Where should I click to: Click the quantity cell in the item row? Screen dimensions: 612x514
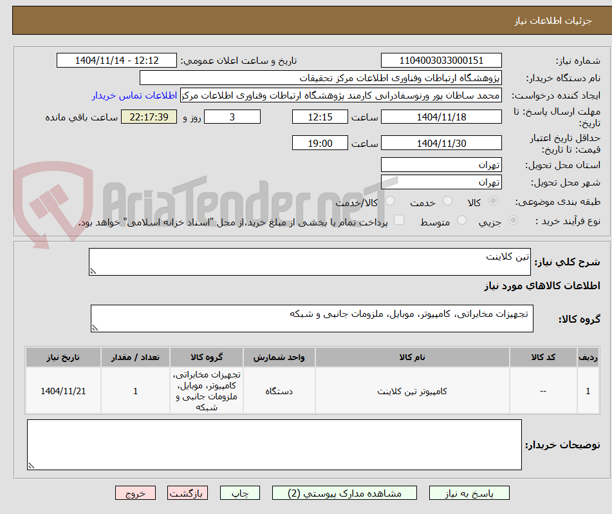(135, 391)
